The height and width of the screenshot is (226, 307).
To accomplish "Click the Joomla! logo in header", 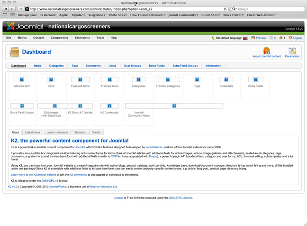I will pos(25,26).
